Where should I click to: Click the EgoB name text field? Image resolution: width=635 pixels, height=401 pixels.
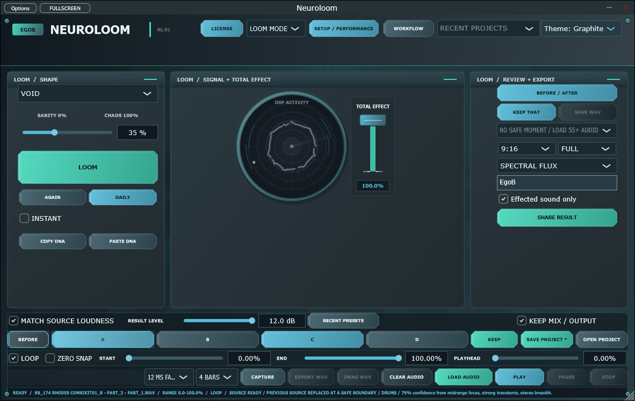557,182
